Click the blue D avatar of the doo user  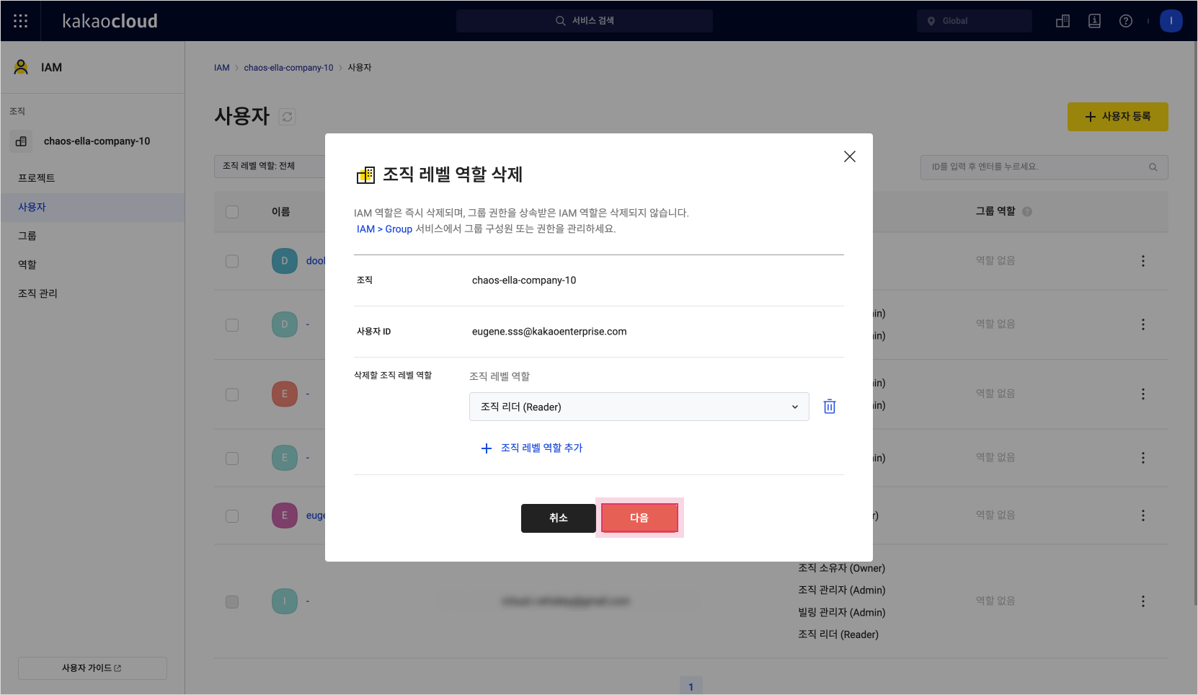pos(285,261)
